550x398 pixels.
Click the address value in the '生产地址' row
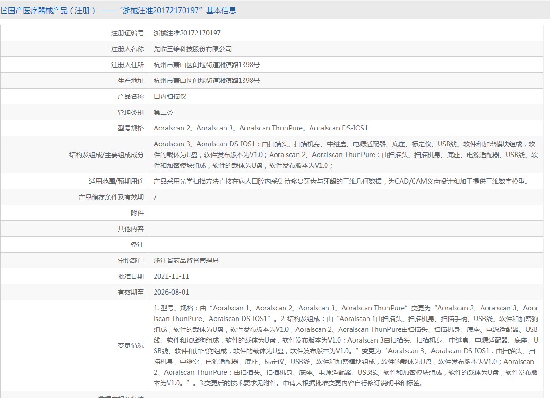point(207,81)
